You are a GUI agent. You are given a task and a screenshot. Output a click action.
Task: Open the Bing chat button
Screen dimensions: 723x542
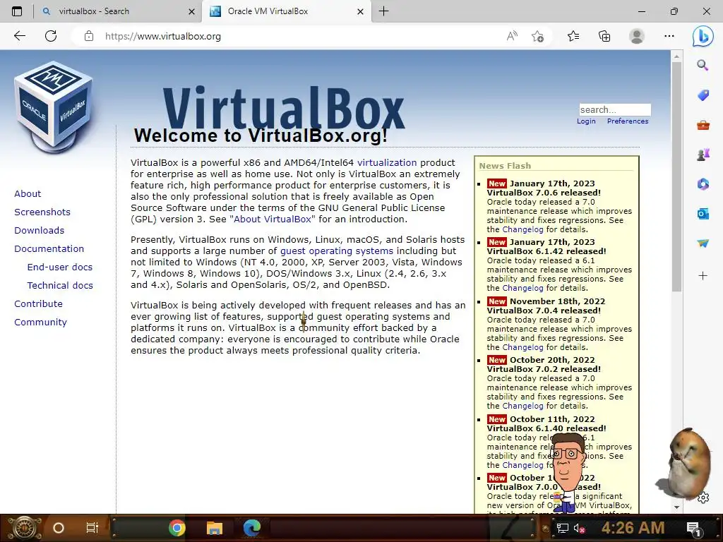(703, 36)
